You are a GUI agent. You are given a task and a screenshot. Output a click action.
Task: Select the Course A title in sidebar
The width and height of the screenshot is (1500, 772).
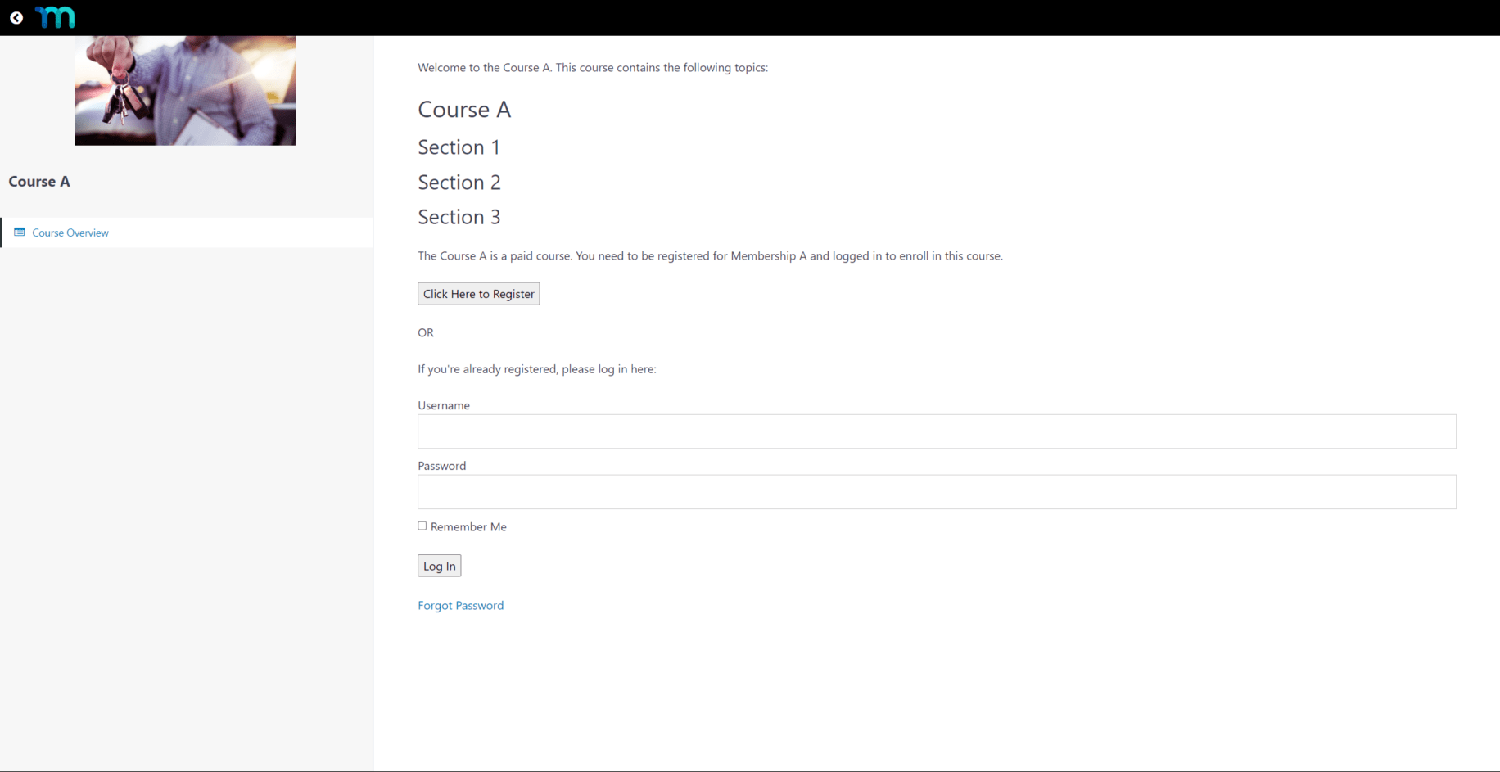tap(39, 182)
